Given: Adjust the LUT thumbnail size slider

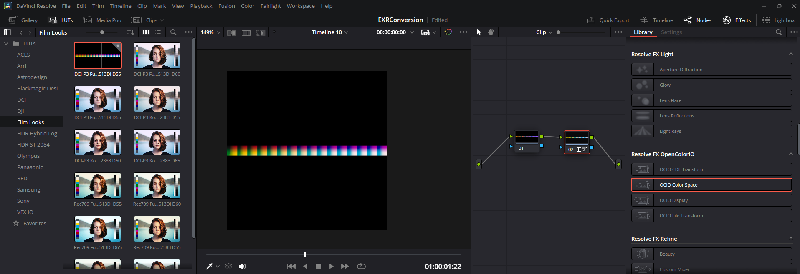Looking at the screenshot, I should 102,32.
